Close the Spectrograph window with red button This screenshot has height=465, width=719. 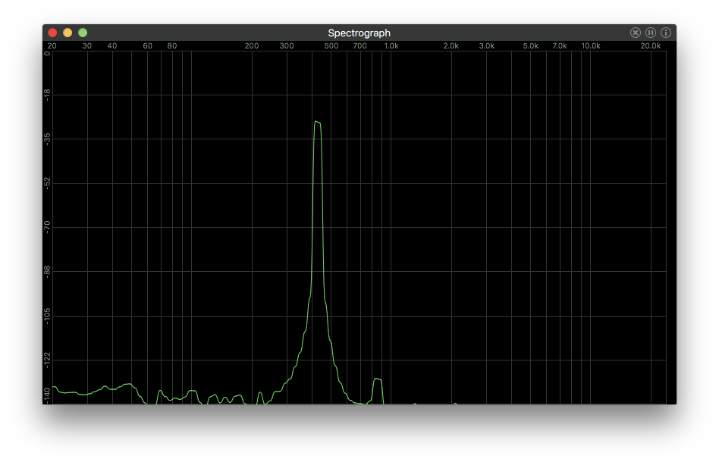52,33
